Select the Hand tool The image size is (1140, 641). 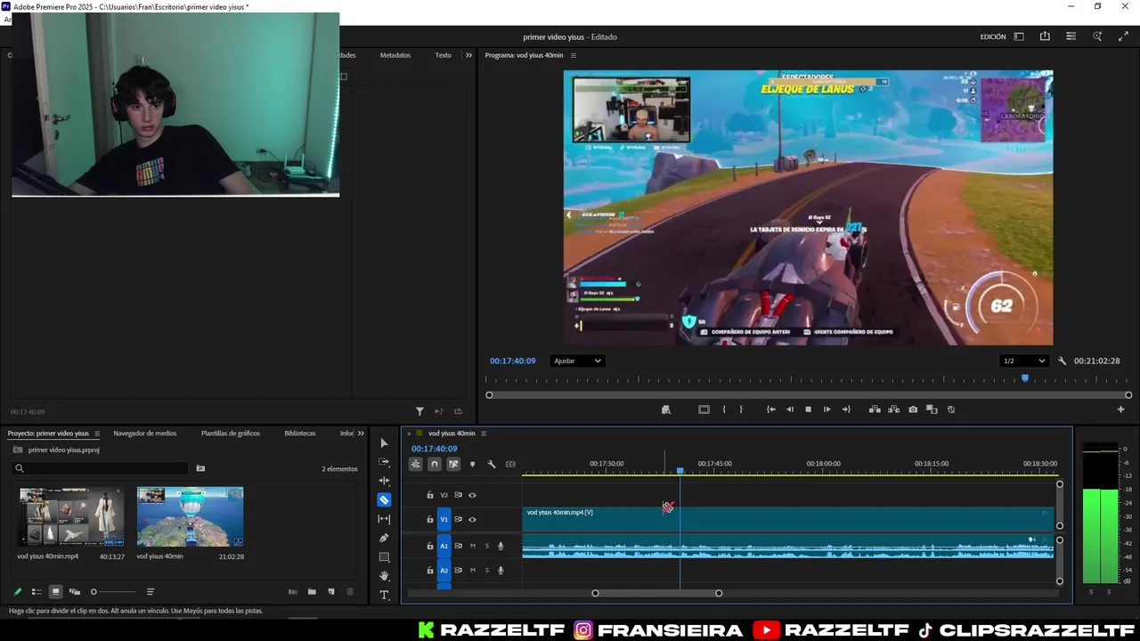pyautogui.click(x=384, y=576)
